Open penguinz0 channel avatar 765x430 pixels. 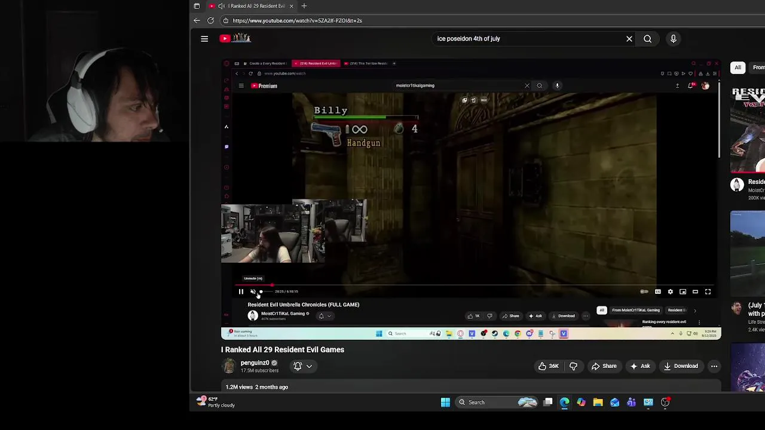tap(229, 366)
